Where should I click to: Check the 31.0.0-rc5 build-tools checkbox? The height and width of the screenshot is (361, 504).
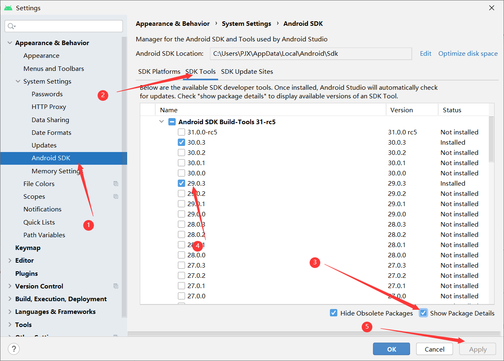pyautogui.click(x=181, y=132)
